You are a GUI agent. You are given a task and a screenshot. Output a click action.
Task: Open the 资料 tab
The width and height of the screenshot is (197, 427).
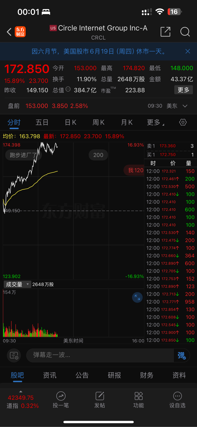click(179, 375)
